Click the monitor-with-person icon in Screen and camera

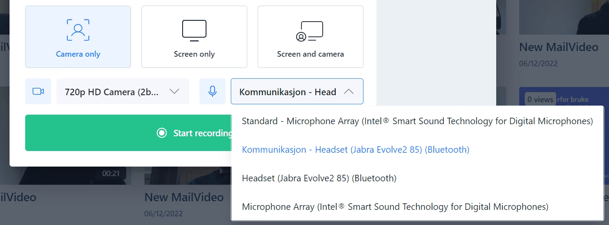tap(310, 31)
